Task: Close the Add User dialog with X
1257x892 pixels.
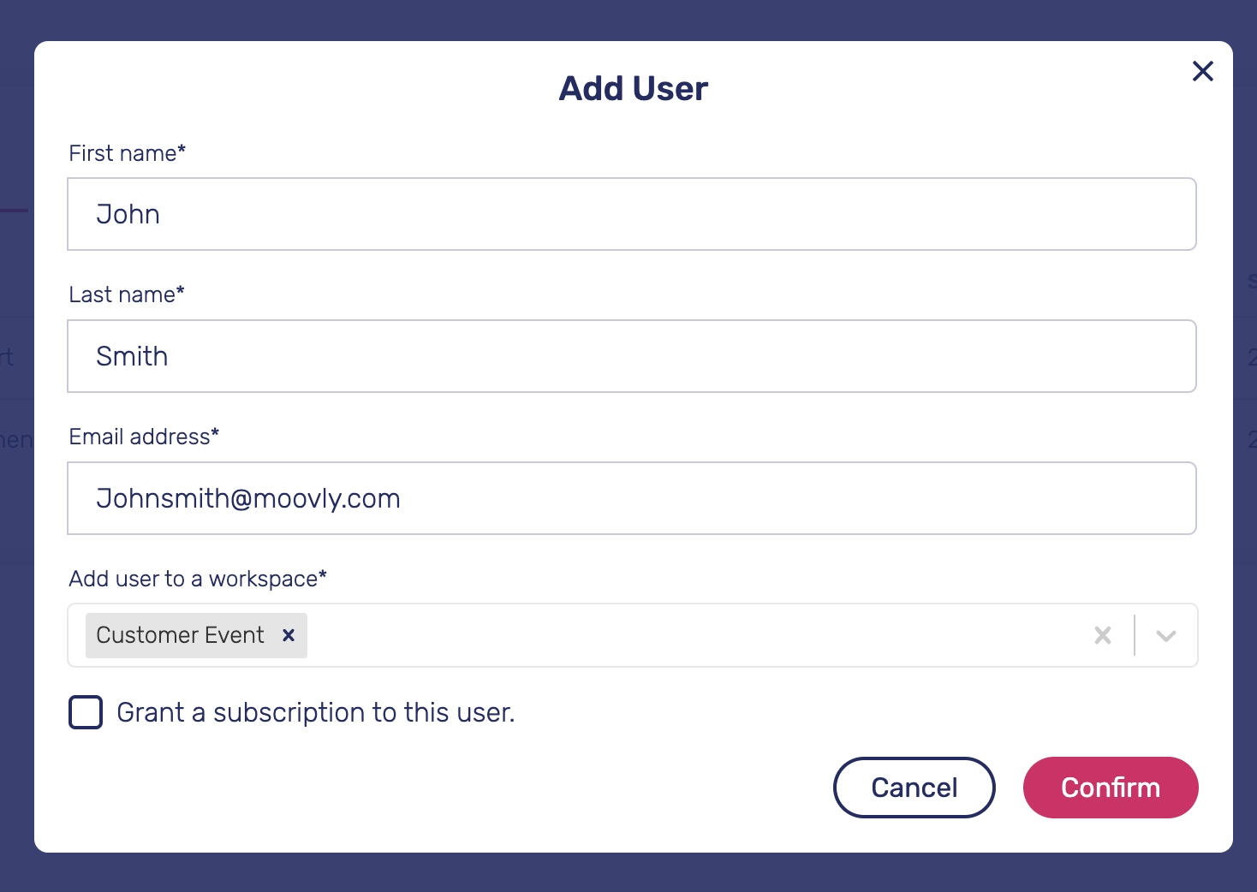Action: point(1202,71)
